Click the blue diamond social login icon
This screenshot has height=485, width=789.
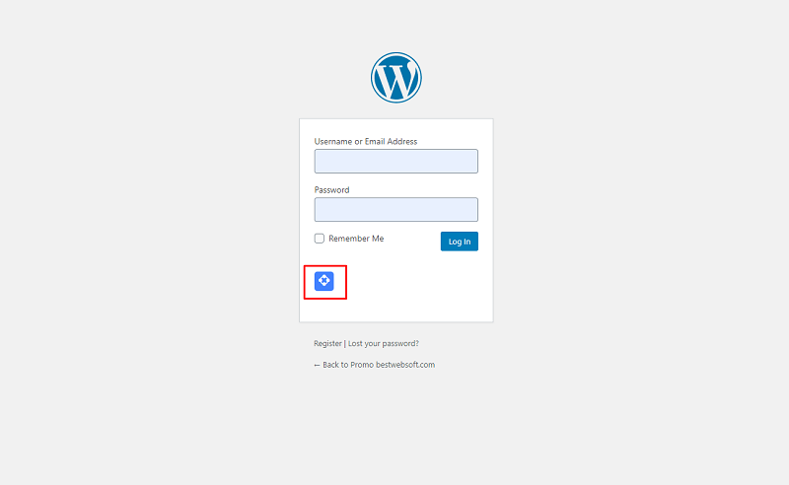tap(324, 281)
